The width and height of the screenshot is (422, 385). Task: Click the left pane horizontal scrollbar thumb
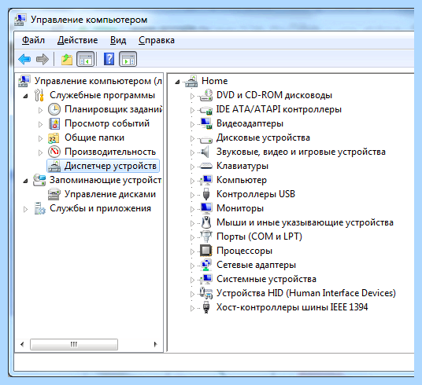pyautogui.click(x=74, y=344)
